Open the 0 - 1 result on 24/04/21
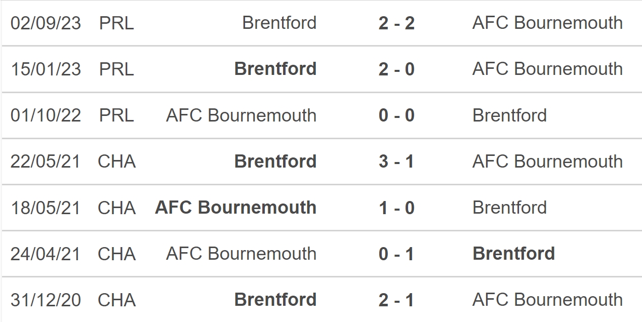642x322 pixels. pos(396,254)
